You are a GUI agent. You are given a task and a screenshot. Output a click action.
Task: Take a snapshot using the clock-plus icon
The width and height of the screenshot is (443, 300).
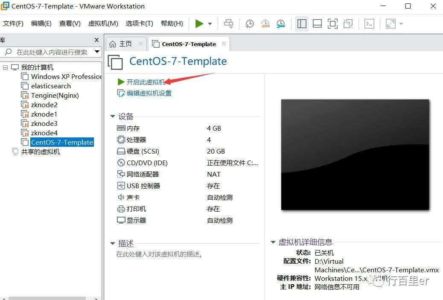pos(250,24)
